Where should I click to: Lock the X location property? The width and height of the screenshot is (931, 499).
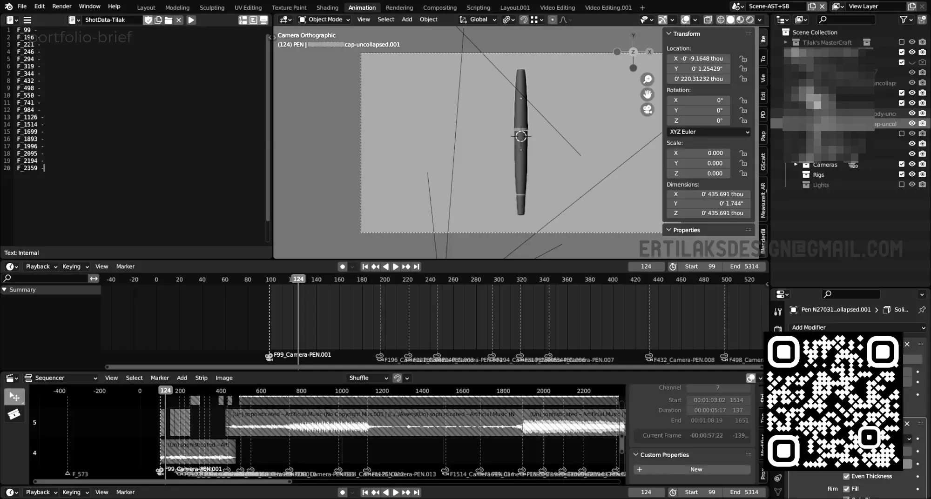[x=743, y=59]
